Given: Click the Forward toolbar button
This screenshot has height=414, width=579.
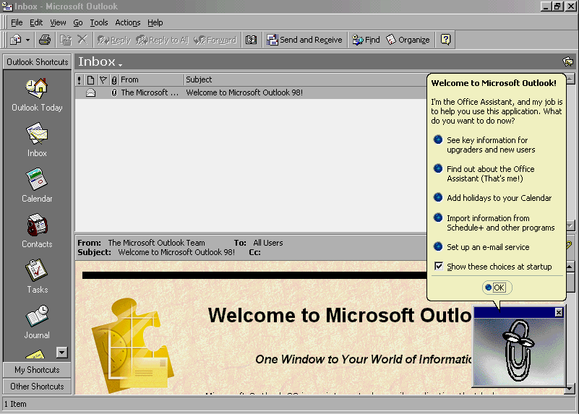Looking at the screenshot, I should 215,40.
